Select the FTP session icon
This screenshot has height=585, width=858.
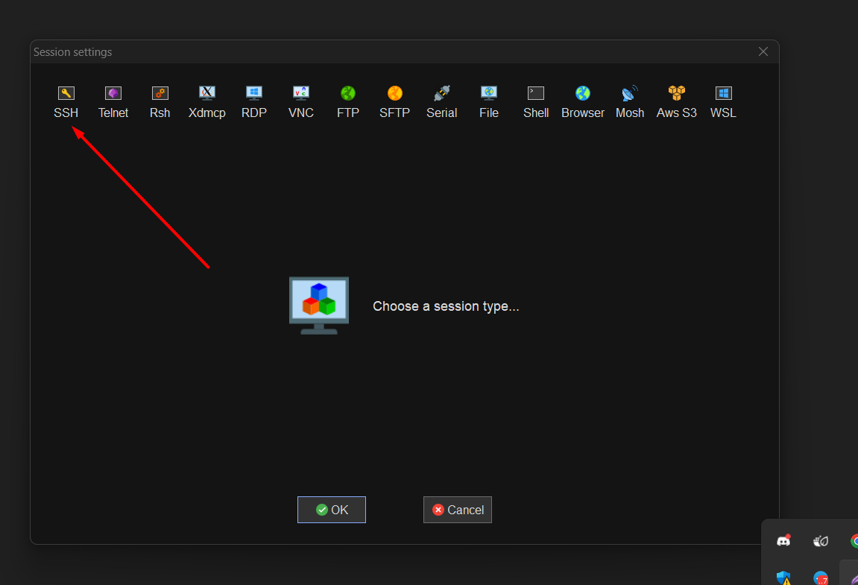pos(348,102)
